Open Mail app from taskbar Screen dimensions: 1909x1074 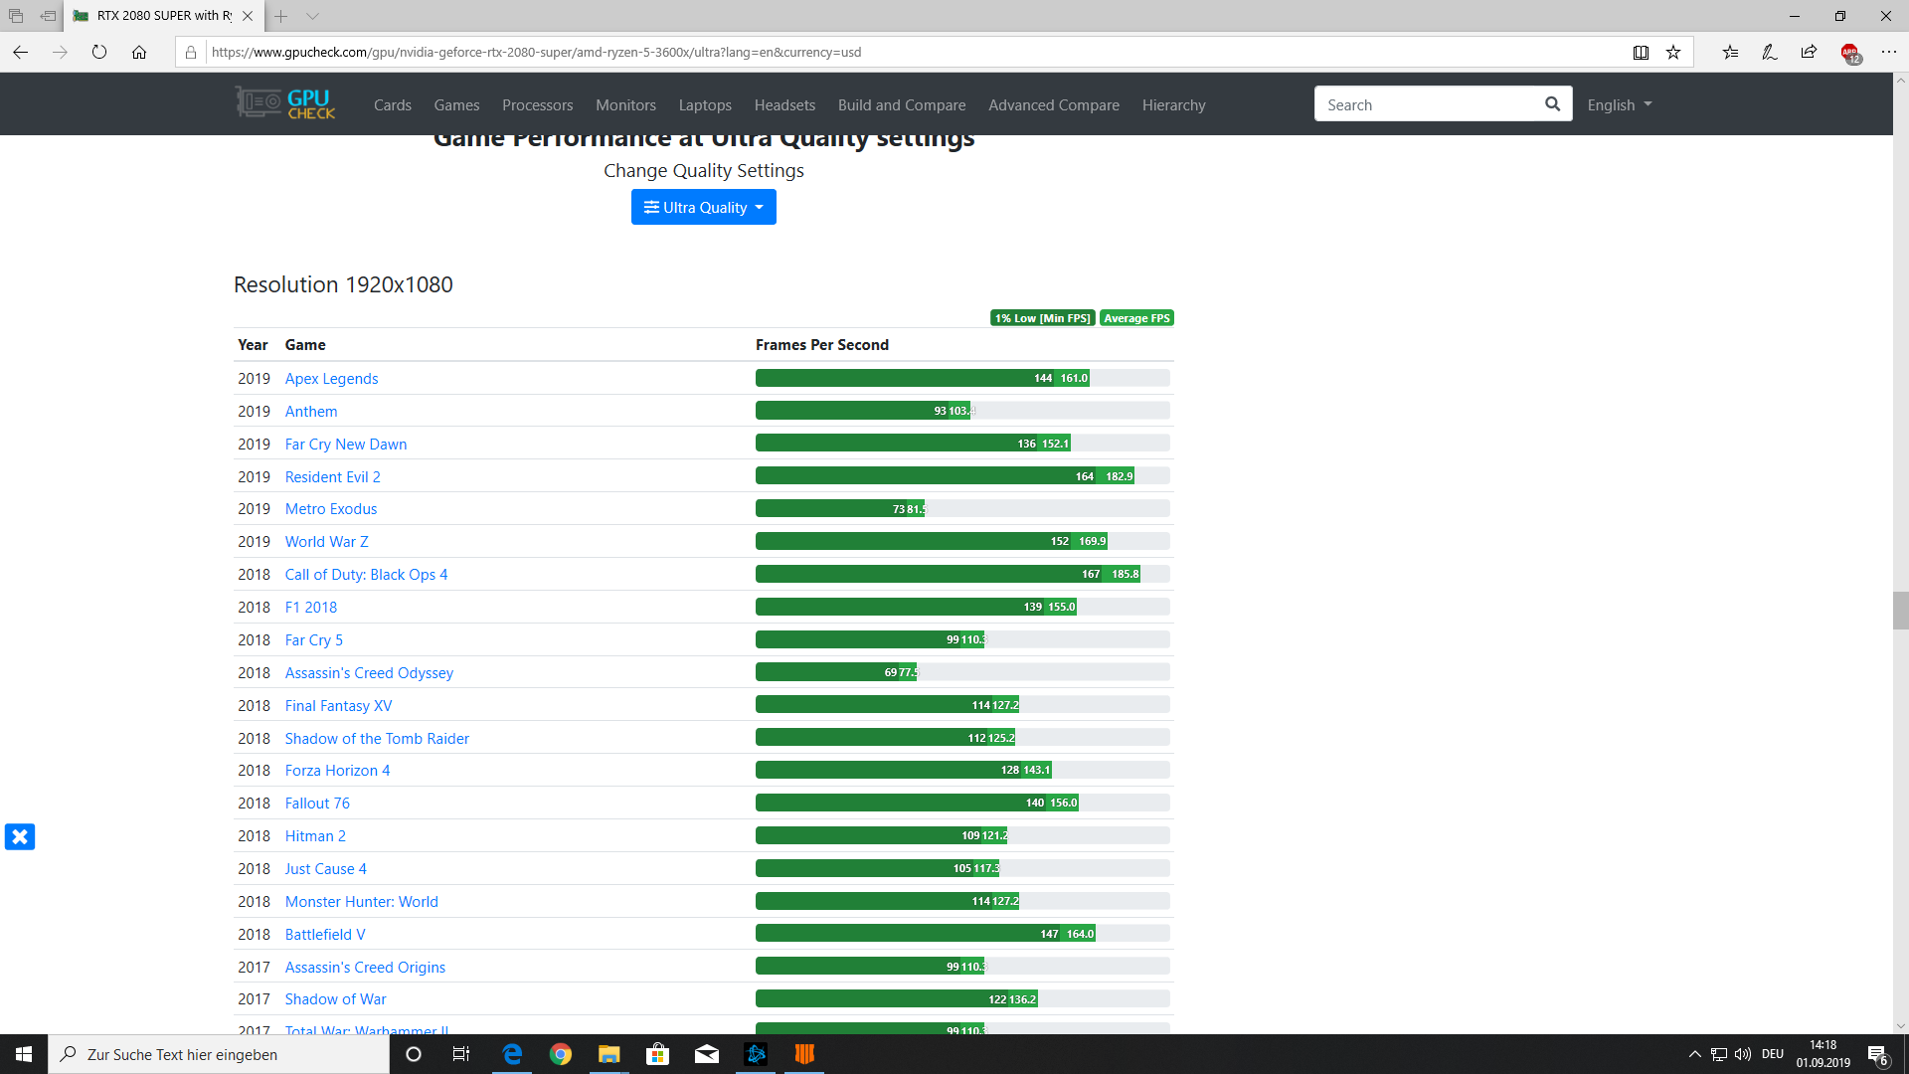click(707, 1054)
